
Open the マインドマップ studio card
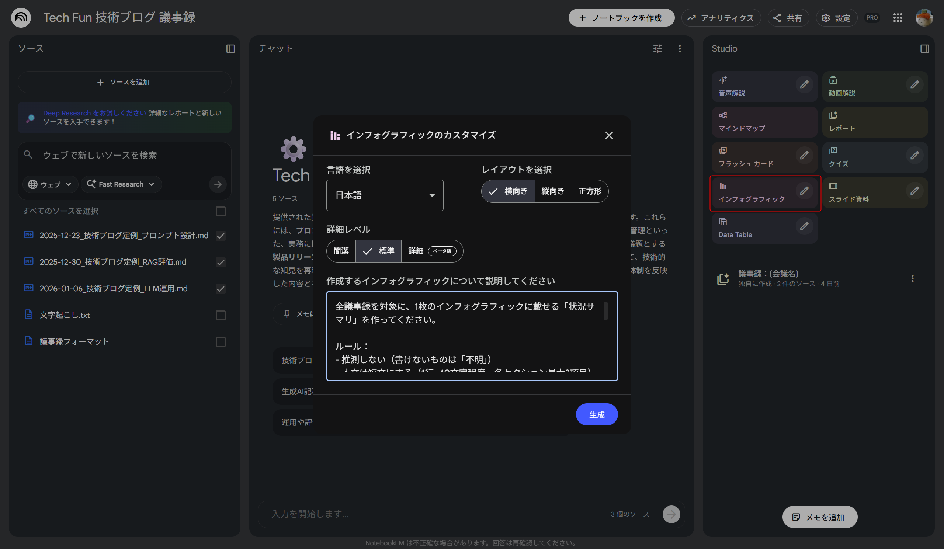(764, 122)
